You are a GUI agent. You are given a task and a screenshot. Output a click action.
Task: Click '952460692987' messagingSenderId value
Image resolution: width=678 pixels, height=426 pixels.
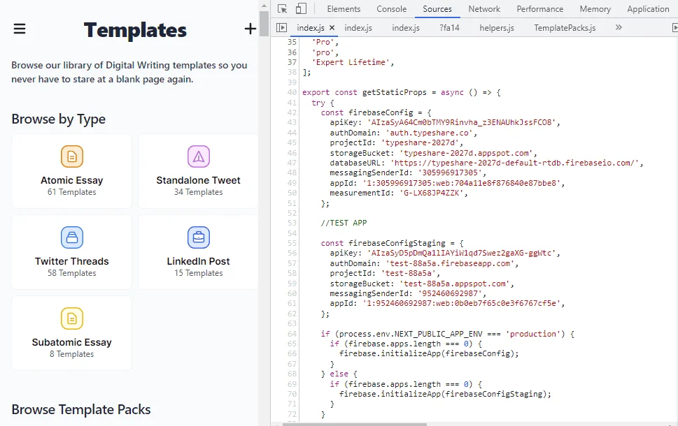[x=450, y=293]
